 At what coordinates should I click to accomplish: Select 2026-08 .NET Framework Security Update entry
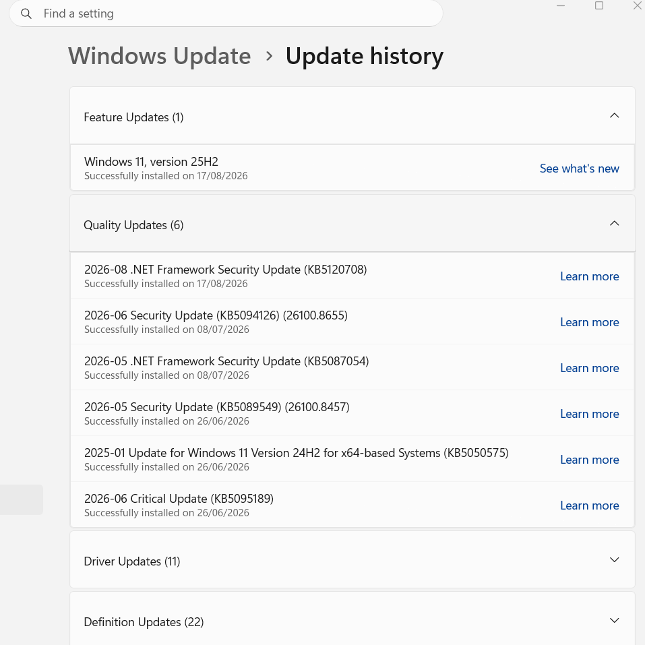click(x=352, y=276)
